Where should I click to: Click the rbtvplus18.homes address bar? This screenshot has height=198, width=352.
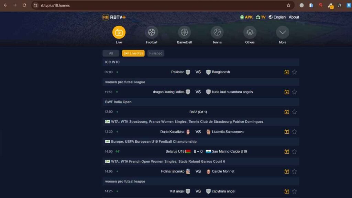coord(163,5)
